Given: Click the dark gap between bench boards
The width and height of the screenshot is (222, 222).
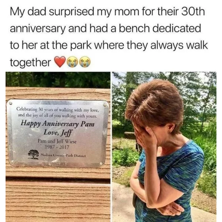Looking at the screenshot, I should [58, 179].
